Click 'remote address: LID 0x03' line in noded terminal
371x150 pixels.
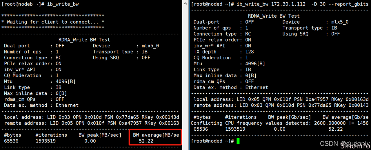coord(281,105)
